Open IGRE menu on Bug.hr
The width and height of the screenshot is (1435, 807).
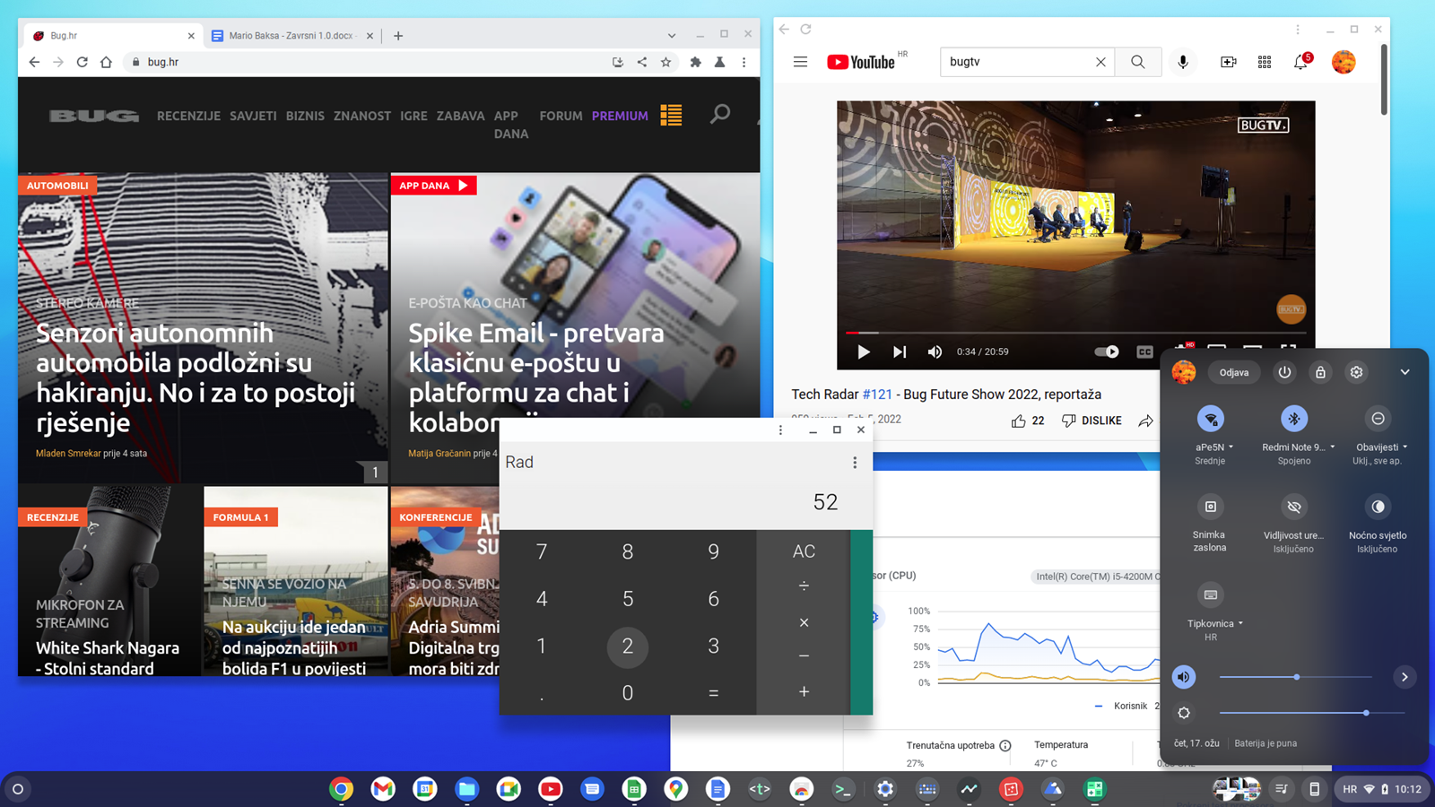413,116
